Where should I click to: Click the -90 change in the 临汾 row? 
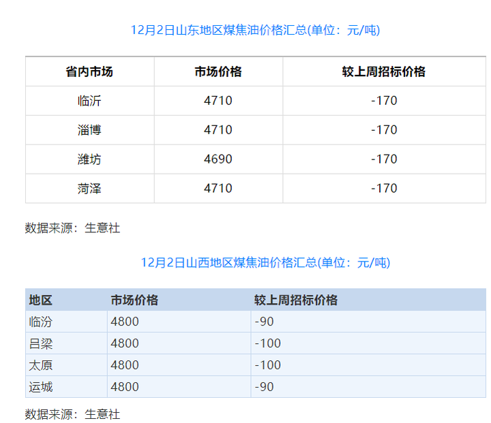pos(265,322)
